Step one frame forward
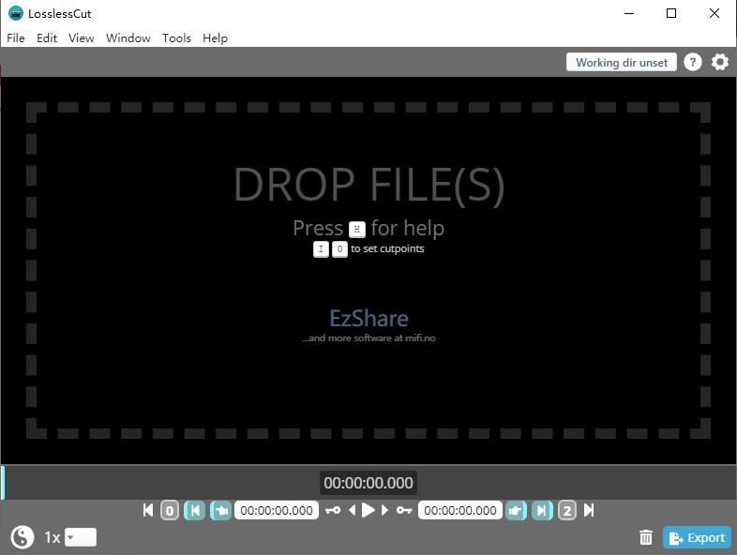The image size is (737, 555). pyautogui.click(x=384, y=510)
